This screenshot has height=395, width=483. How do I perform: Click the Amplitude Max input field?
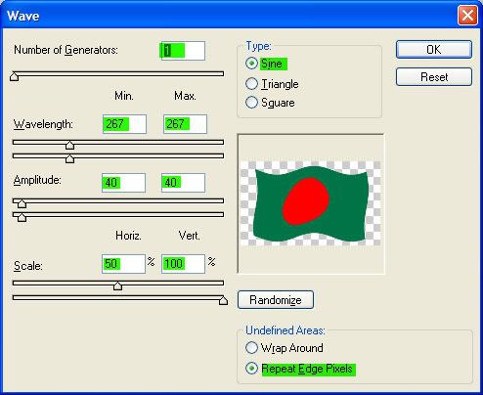click(183, 183)
